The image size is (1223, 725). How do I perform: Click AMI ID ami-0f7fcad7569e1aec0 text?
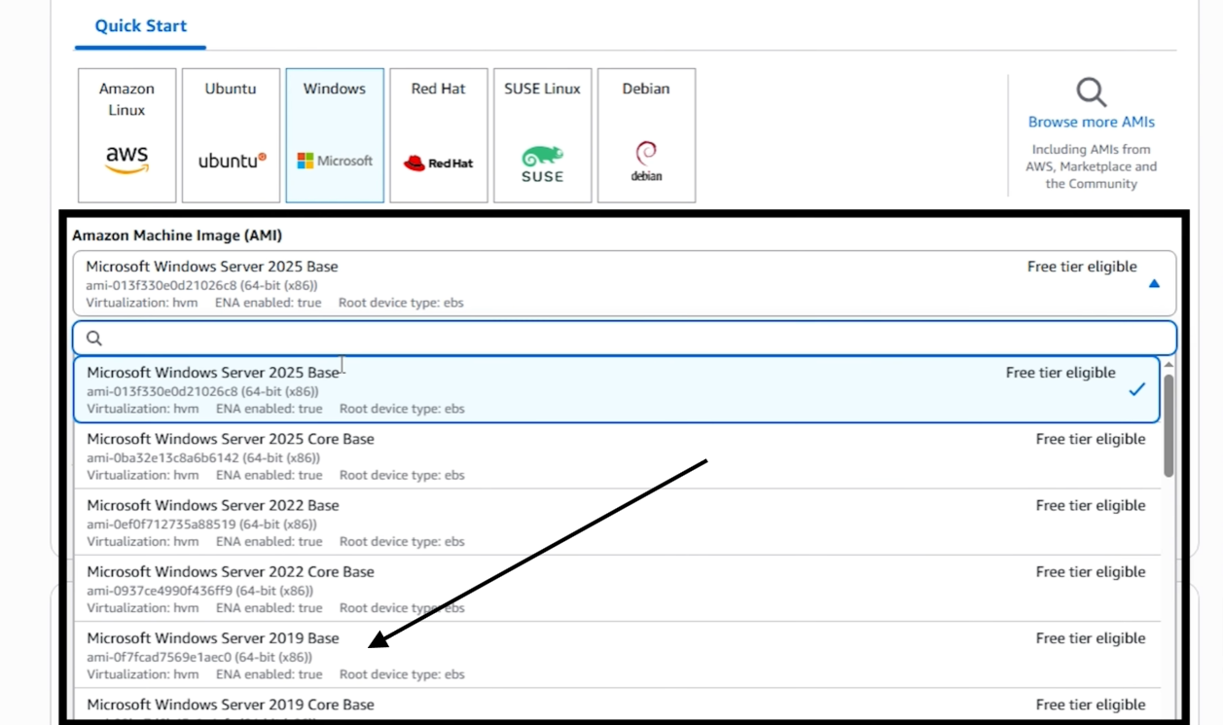point(199,657)
